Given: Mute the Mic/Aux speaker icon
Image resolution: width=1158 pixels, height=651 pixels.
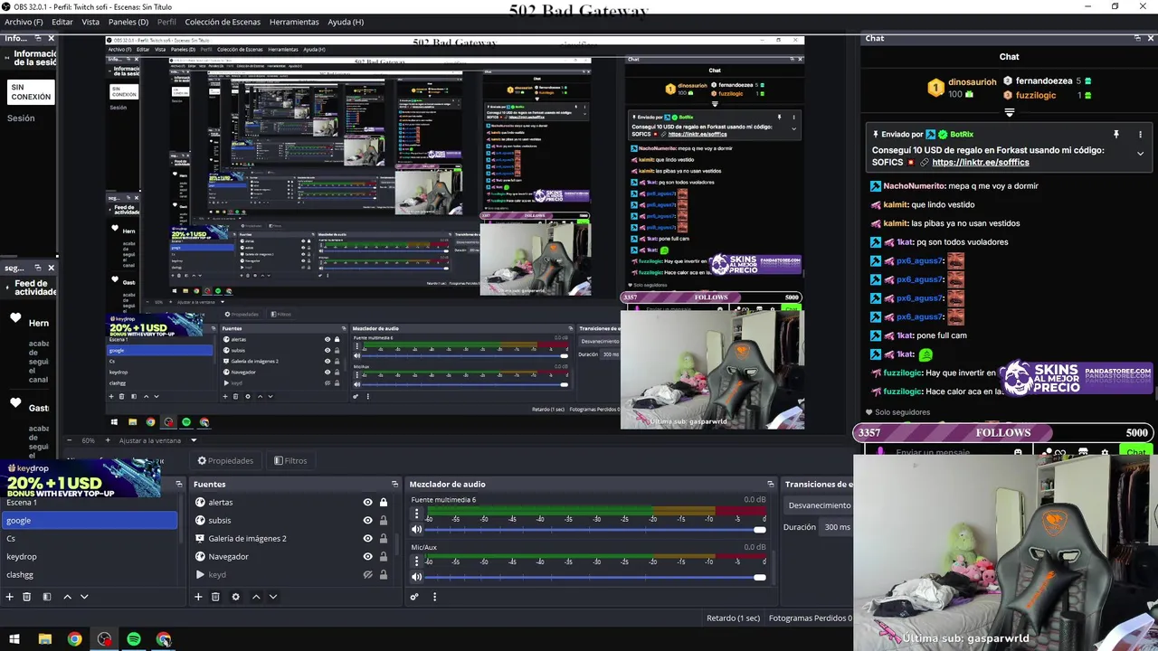Looking at the screenshot, I should tap(417, 577).
